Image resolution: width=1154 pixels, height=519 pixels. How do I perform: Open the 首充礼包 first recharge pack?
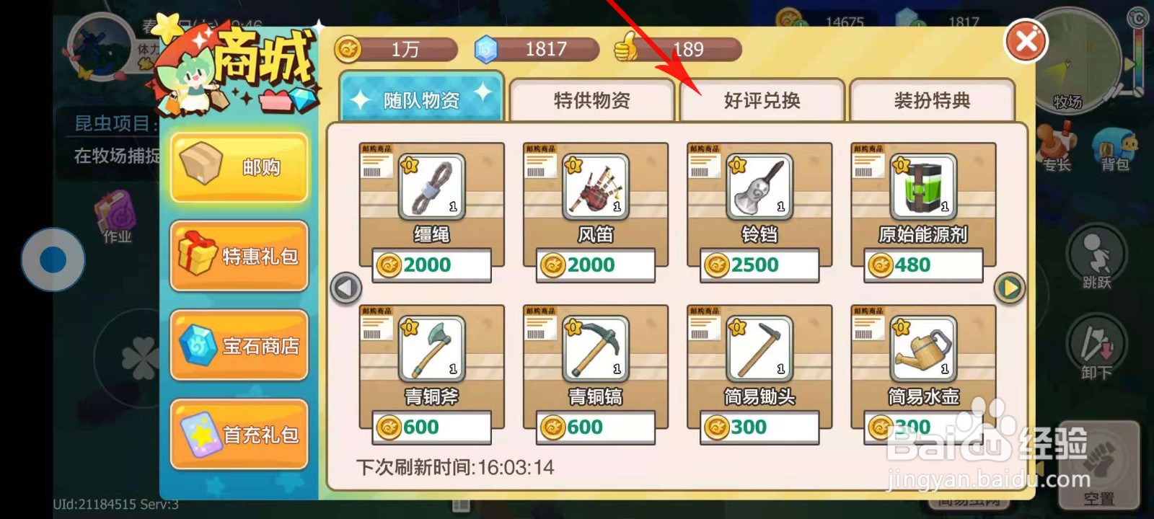tap(239, 435)
